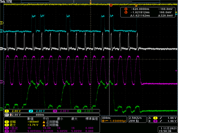Click cursor a time readout -620.0000ns
The image size is (200, 133).
[140, 9]
